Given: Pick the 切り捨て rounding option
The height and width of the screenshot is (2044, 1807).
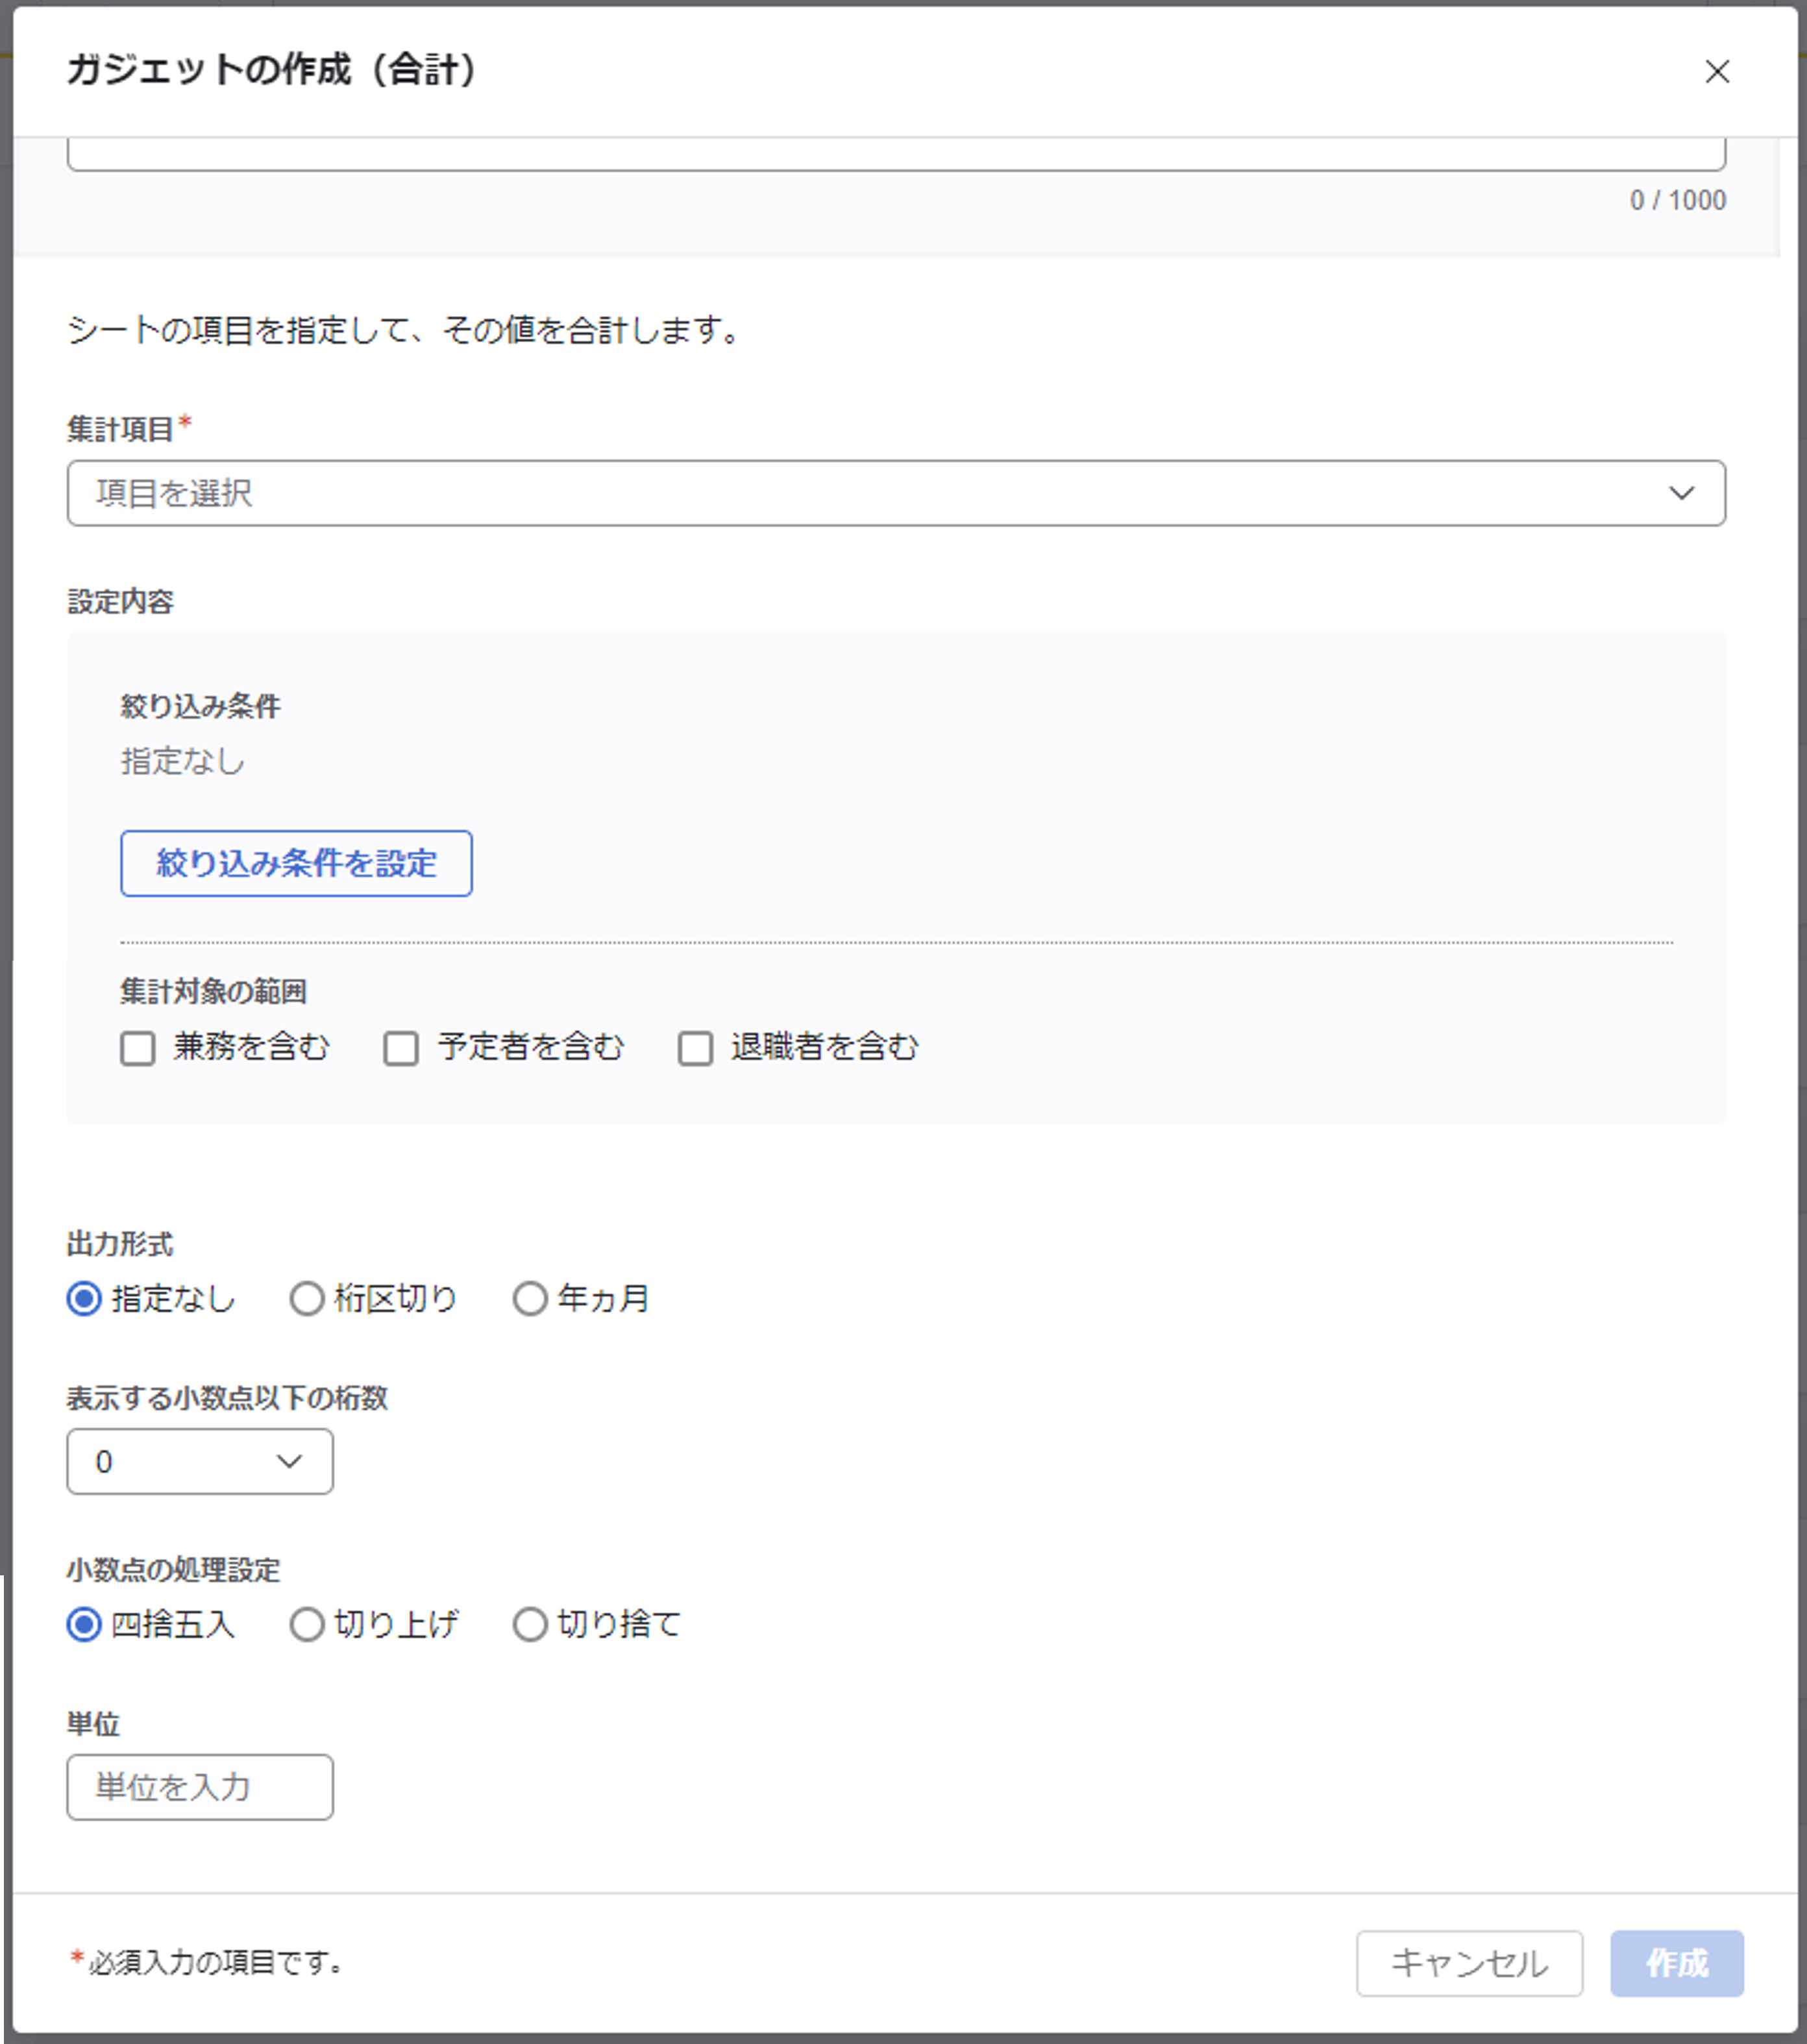Looking at the screenshot, I should click(530, 1624).
